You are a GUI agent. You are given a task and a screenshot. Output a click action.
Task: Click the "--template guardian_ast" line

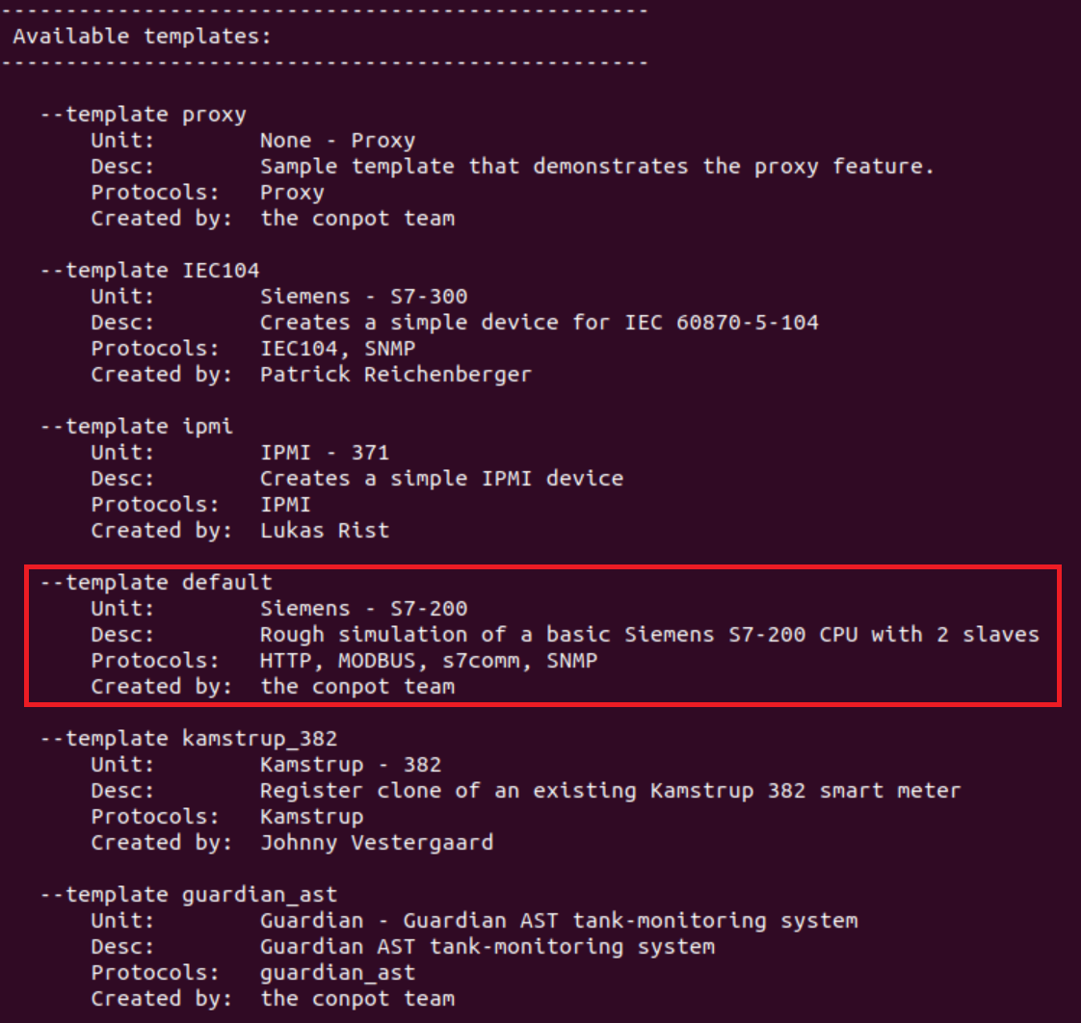(188, 895)
